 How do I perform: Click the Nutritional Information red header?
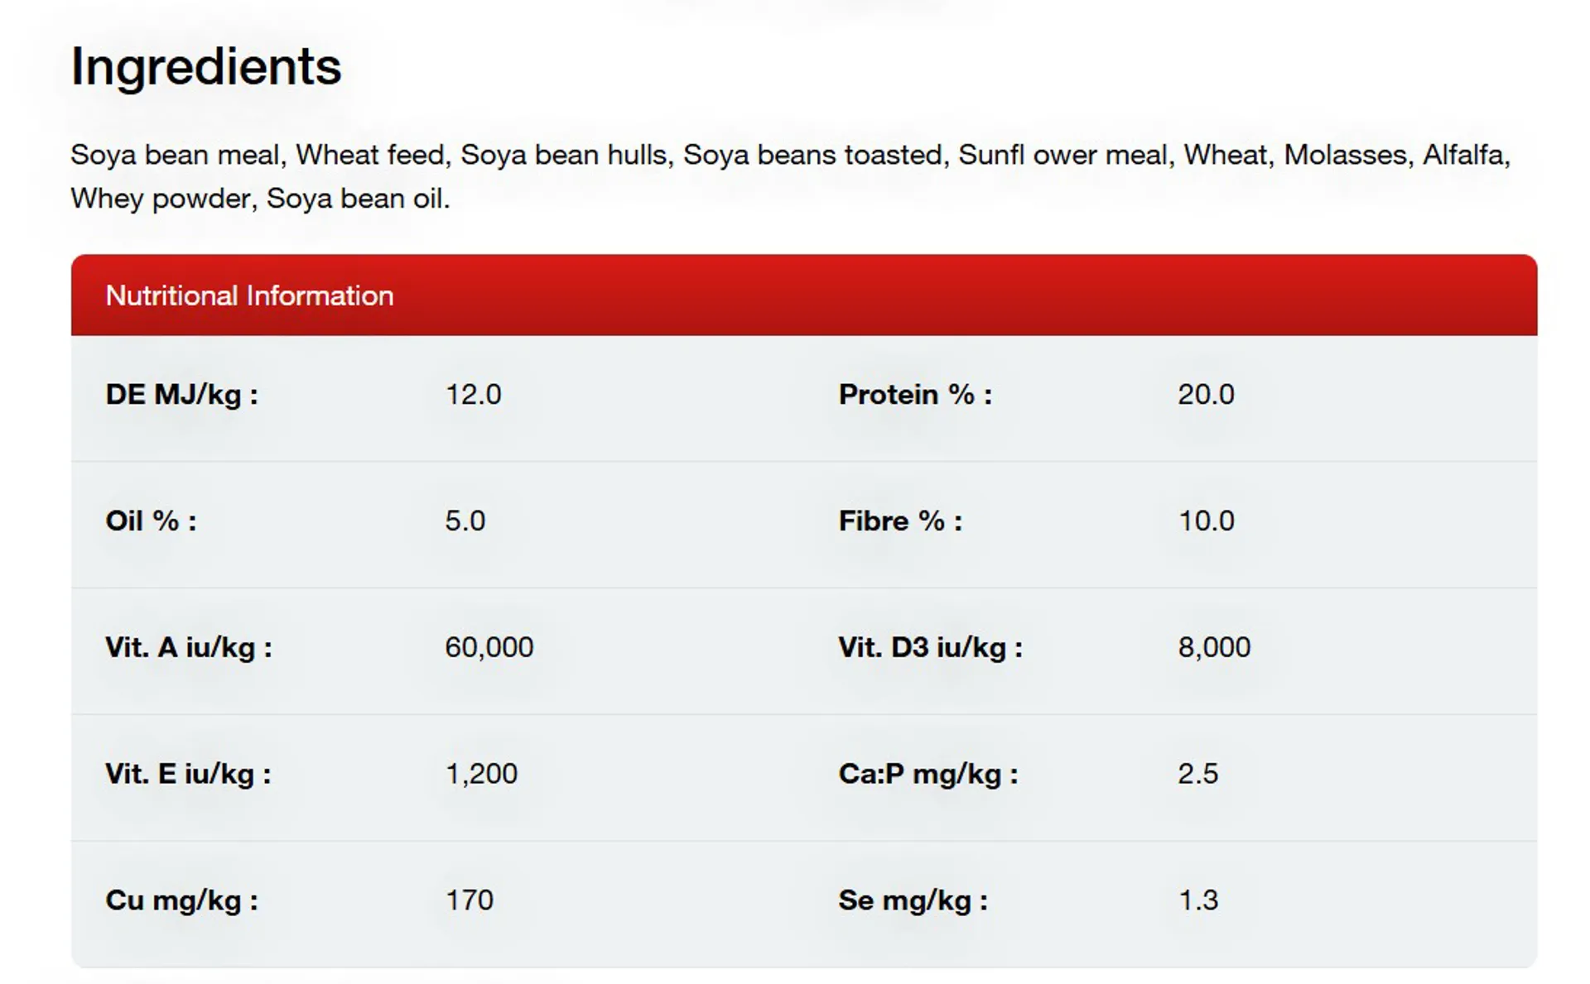pyautogui.click(x=249, y=295)
